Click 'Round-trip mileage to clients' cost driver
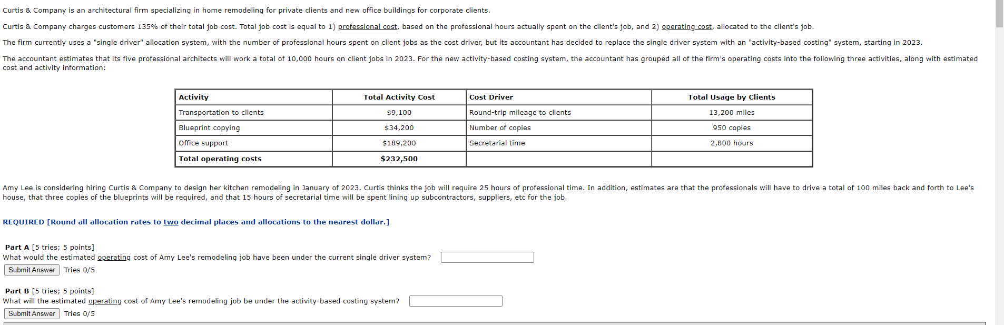 click(559, 112)
